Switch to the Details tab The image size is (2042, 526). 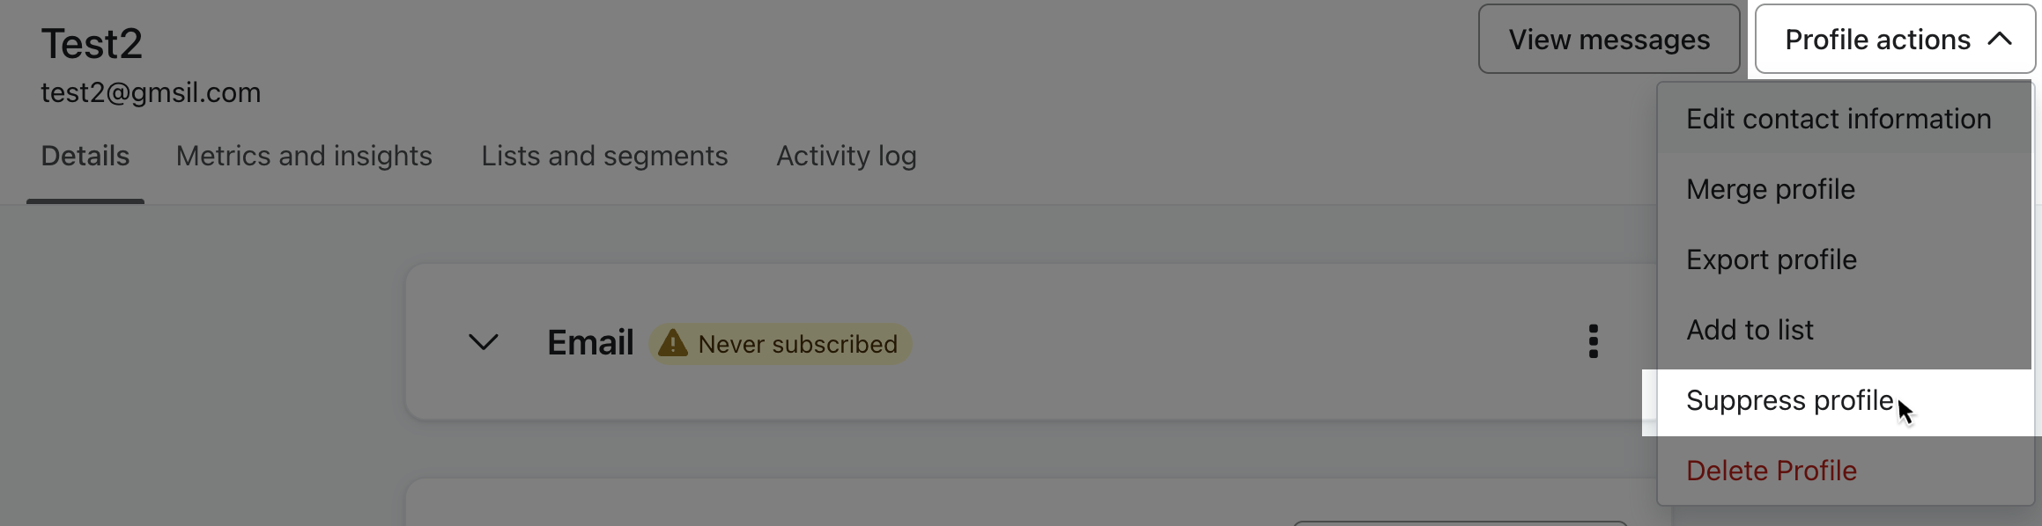tap(85, 156)
